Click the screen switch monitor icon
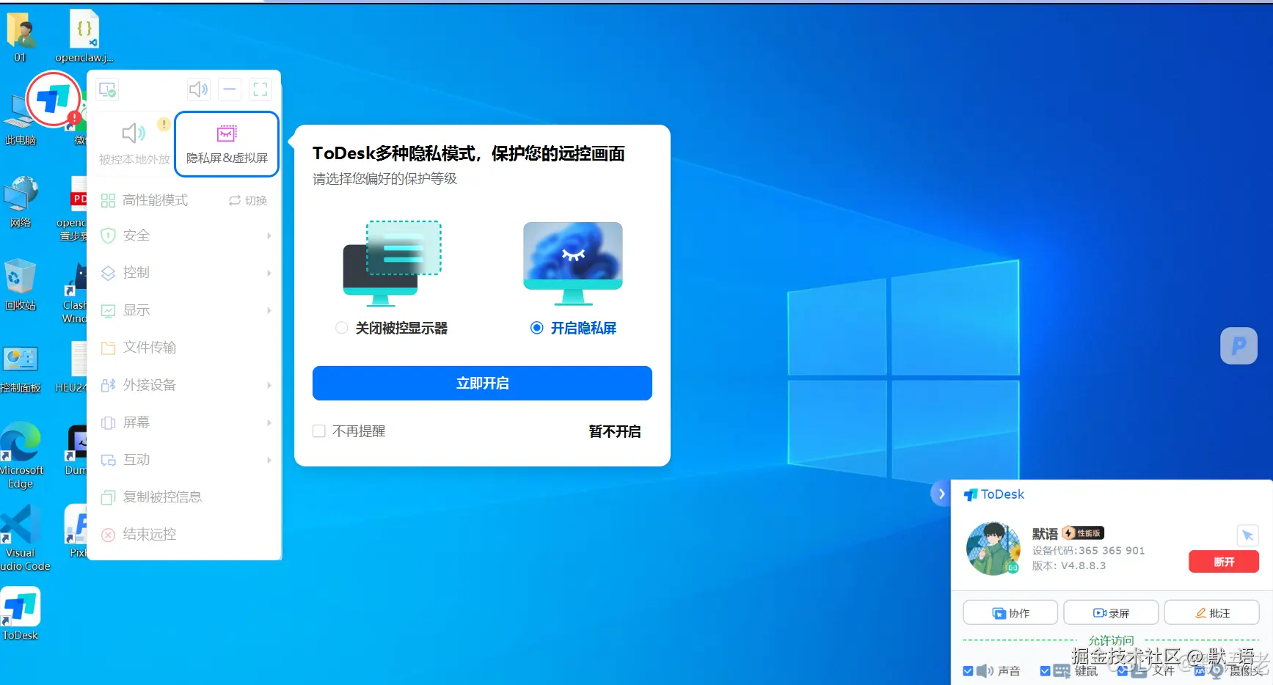1273x685 pixels. point(108,89)
